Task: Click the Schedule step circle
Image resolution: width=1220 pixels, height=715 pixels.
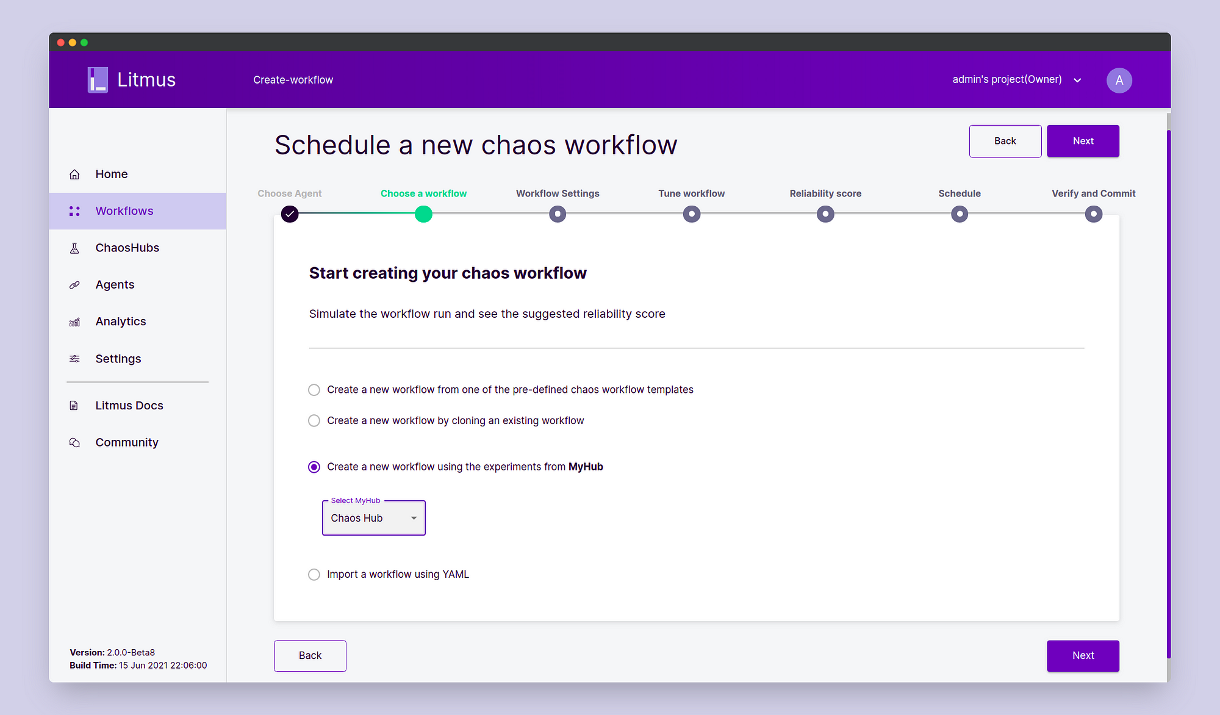Action: tap(960, 214)
